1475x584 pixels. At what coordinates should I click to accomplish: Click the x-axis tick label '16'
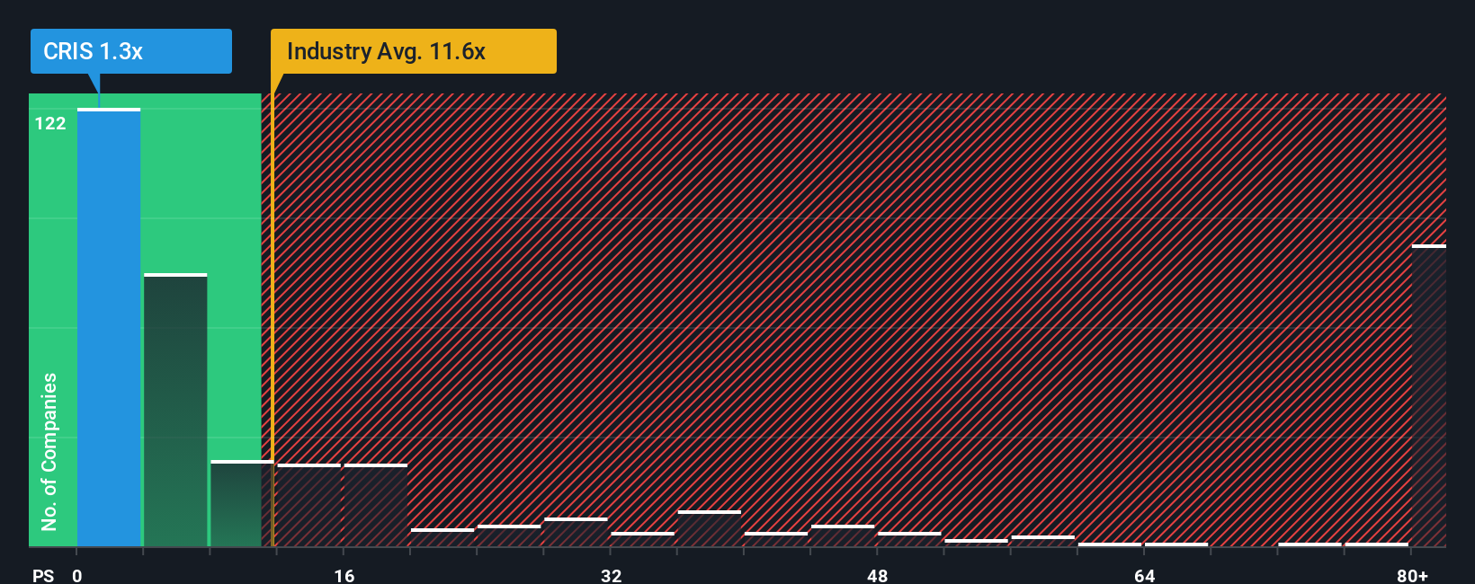tap(344, 575)
